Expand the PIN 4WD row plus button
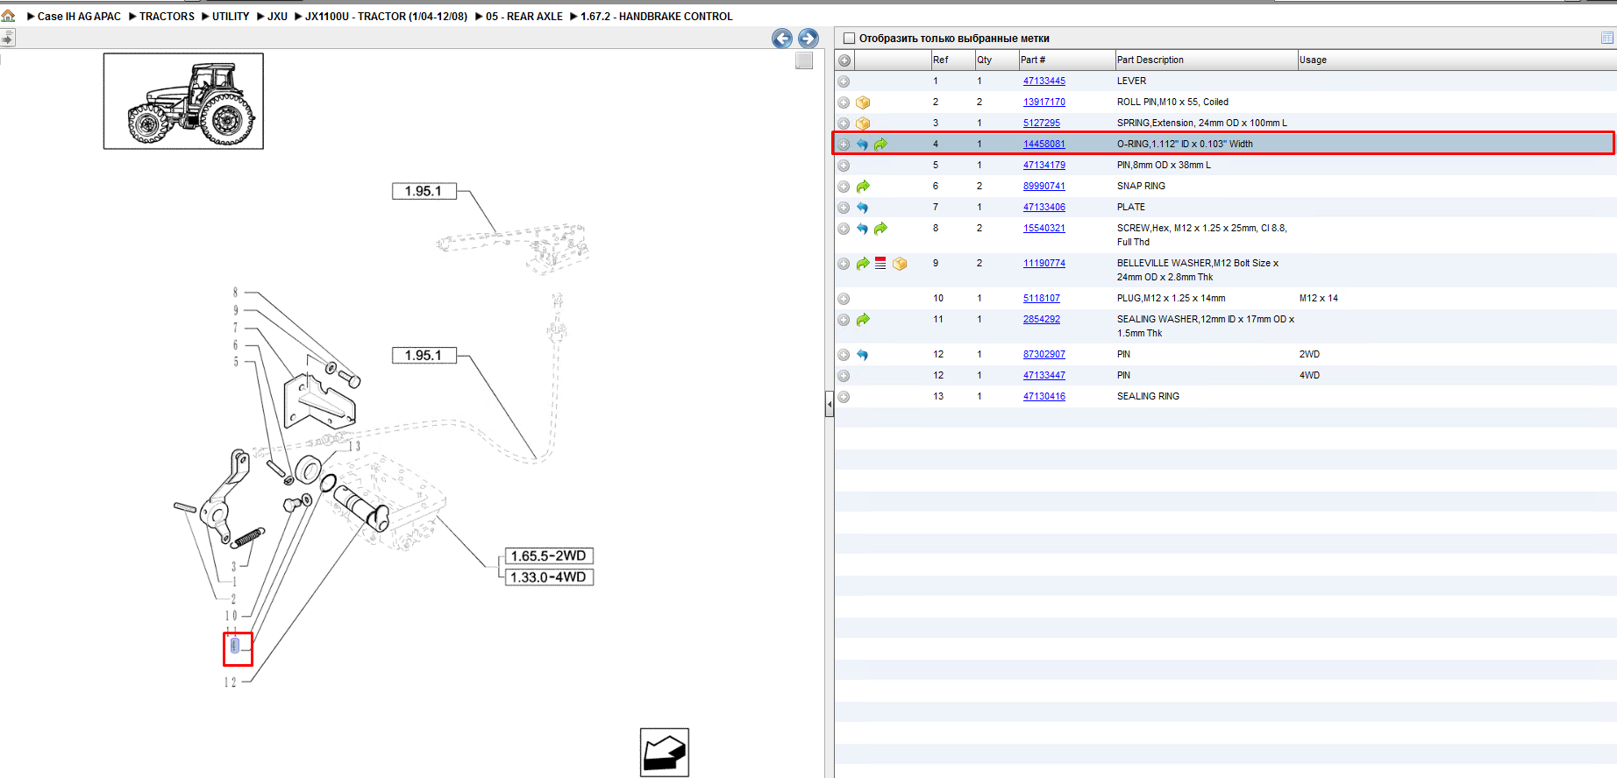This screenshot has height=778, width=1617. click(844, 376)
